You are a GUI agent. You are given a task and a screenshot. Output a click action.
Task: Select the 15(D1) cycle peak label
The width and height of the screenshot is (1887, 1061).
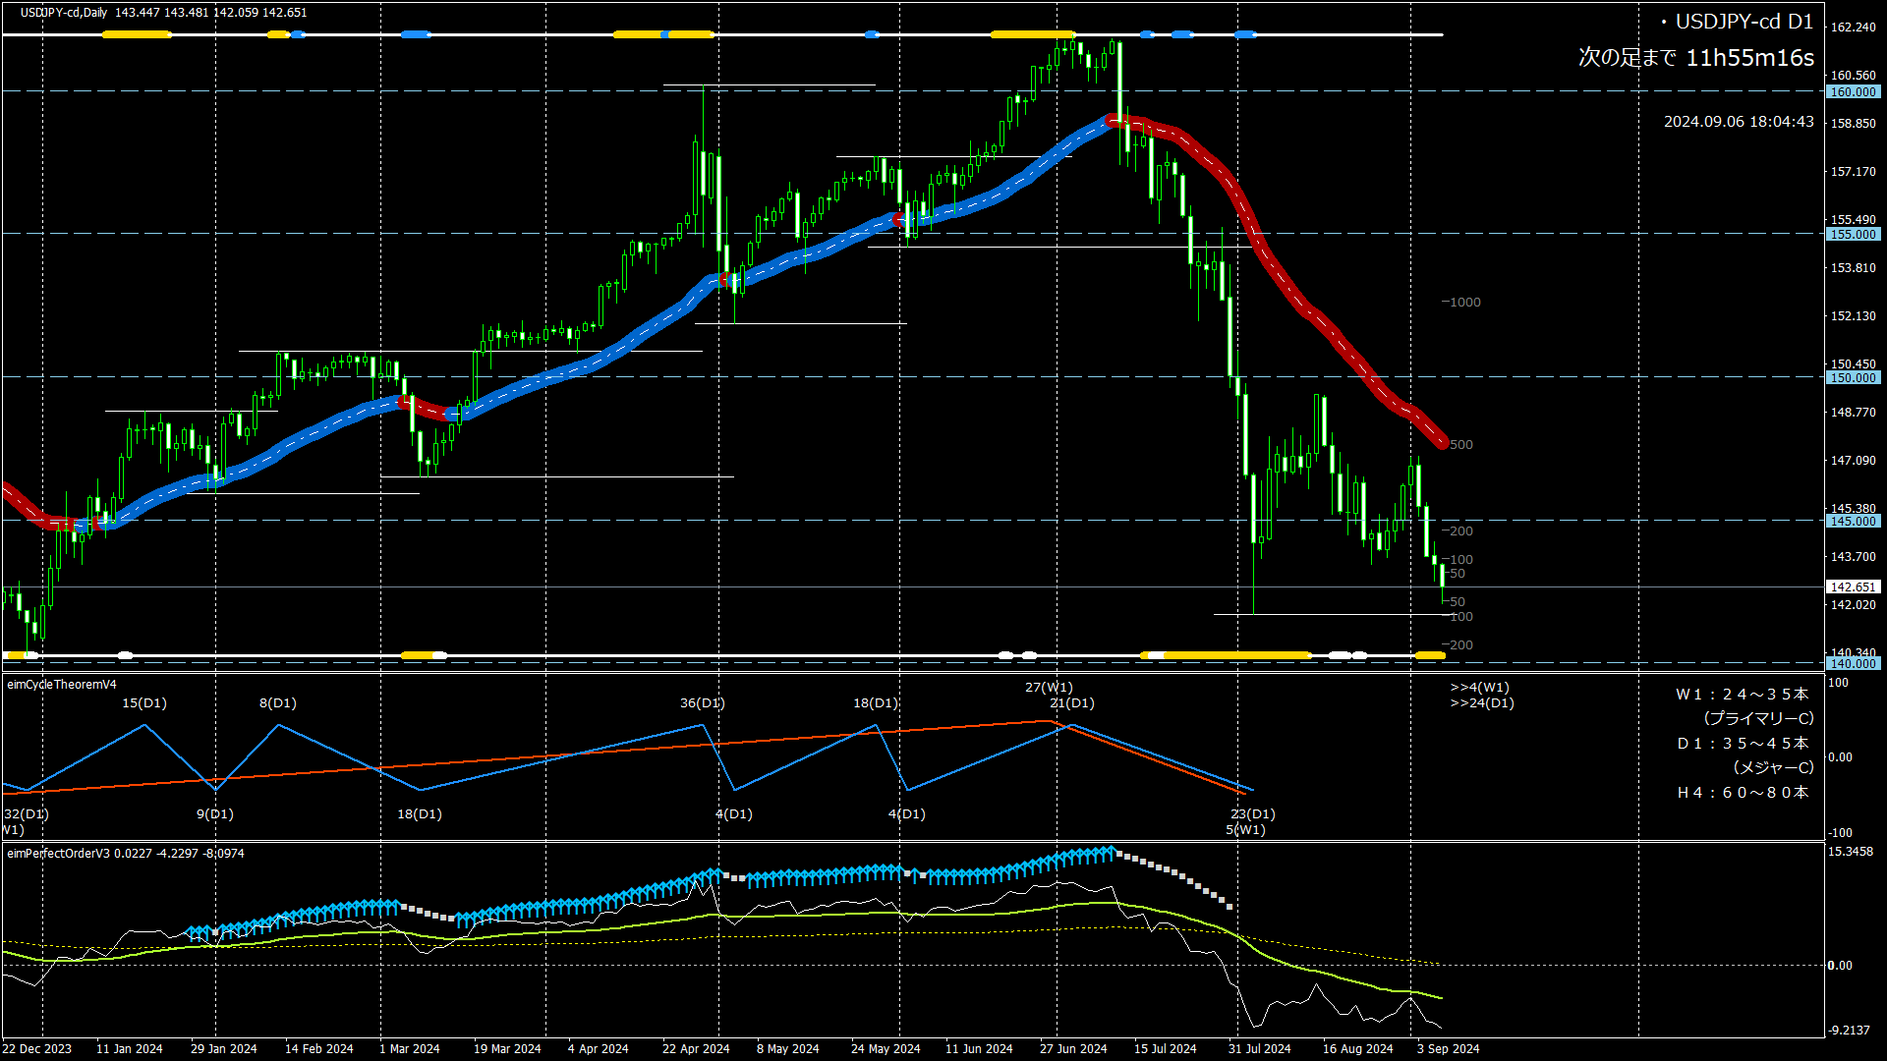coord(144,703)
